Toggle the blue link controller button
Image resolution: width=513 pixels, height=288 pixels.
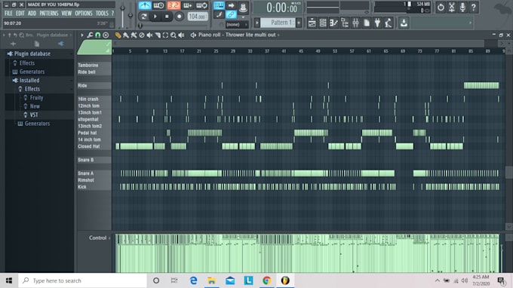coord(231,14)
